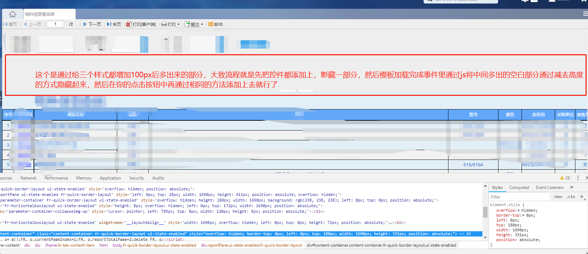Jump to last page with 末页

tap(114, 24)
